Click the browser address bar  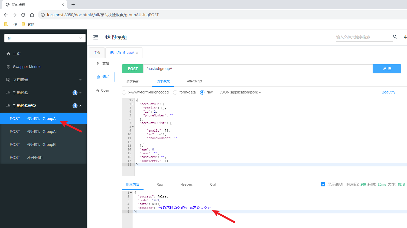click(222, 15)
